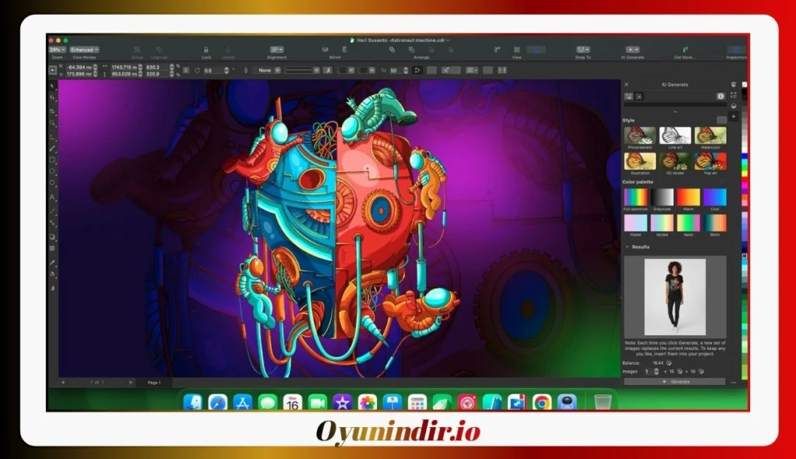The height and width of the screenshot is (459, 796).
Task: Choose the 3D render style thumbnail
Action: coord(676,161)
